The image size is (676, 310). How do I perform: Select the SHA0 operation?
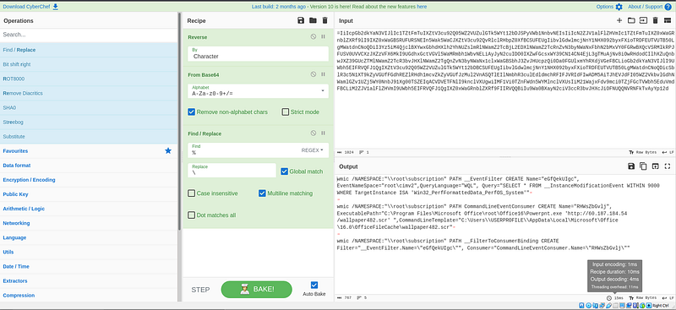[89, 107]
